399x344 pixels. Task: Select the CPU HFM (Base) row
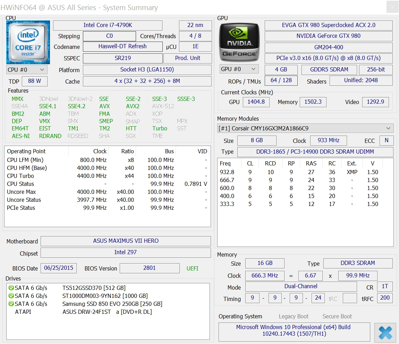click(108, 168)
